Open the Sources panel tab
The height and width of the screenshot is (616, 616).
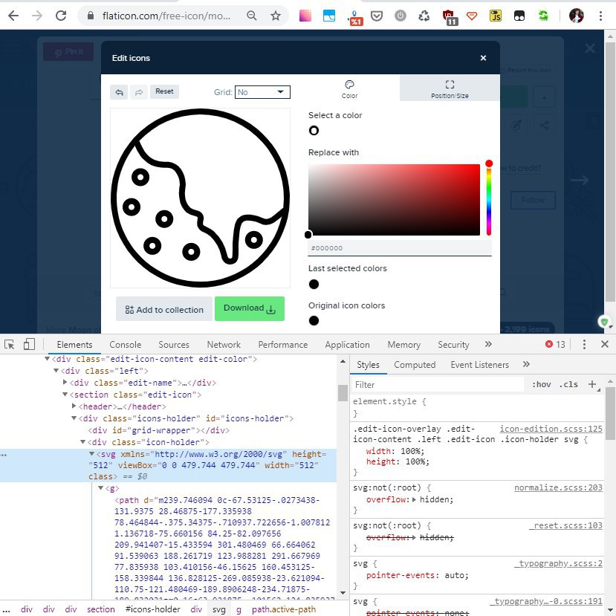[174, 345]
